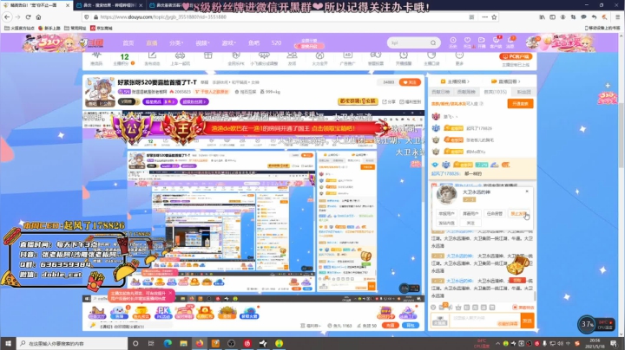
Task: Click 举报用户 in user popup
Action: (x=446, y=214)
